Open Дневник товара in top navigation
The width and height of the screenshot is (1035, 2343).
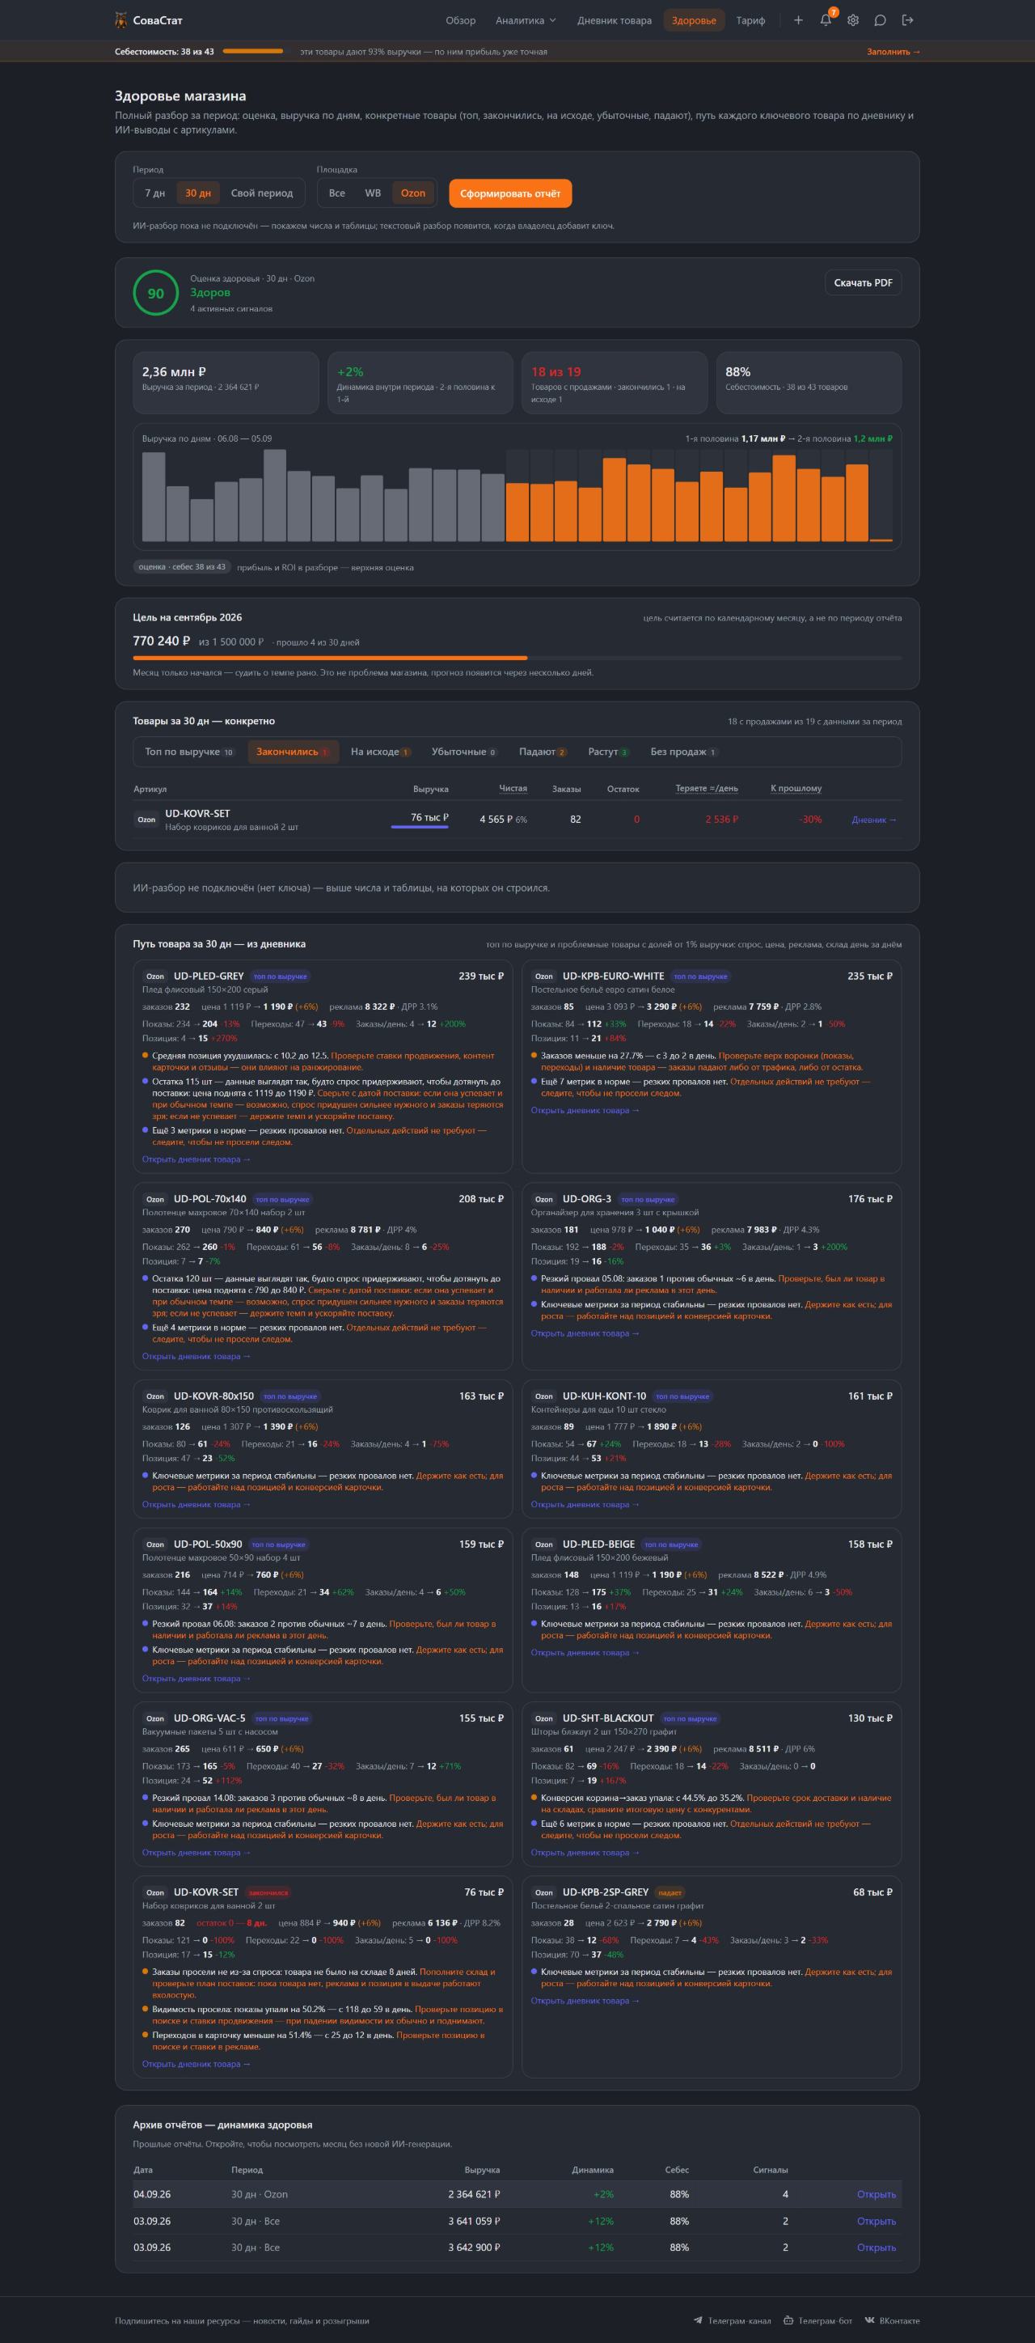tap(615, 20)
